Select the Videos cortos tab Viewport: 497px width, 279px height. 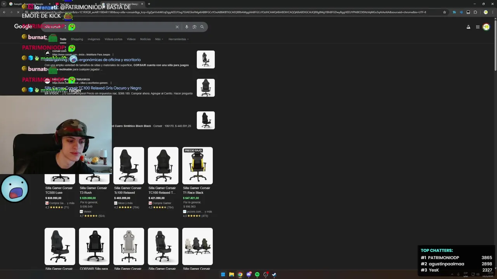click(x=113, y=39)
